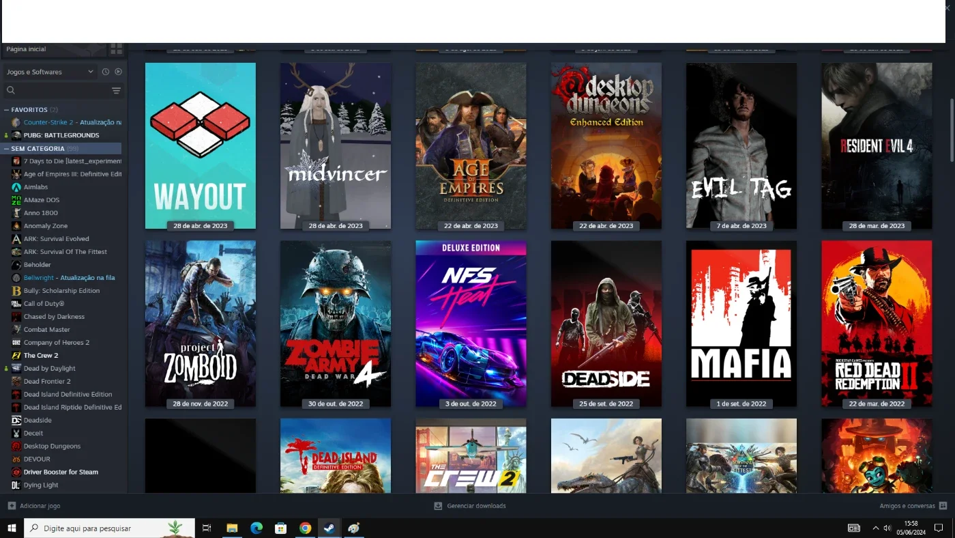The image size is (955, 538).
Task: Click the AMaze DOS game icon
Action: 16,200
